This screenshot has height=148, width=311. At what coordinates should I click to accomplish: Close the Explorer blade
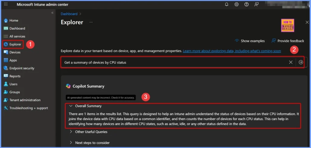pos(307,22)
